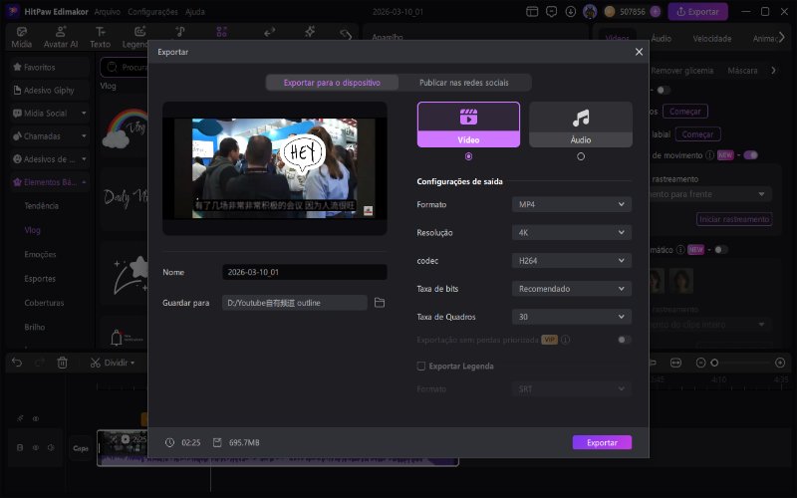
Task: Open the codec H264 dropdown
Action: click(x=571, y=260)
